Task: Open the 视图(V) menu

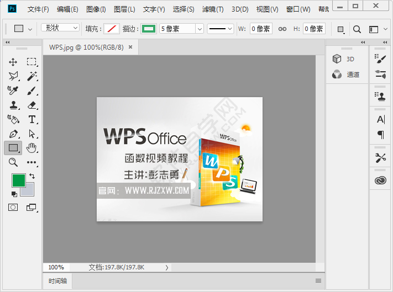Action: coord(267,9)
